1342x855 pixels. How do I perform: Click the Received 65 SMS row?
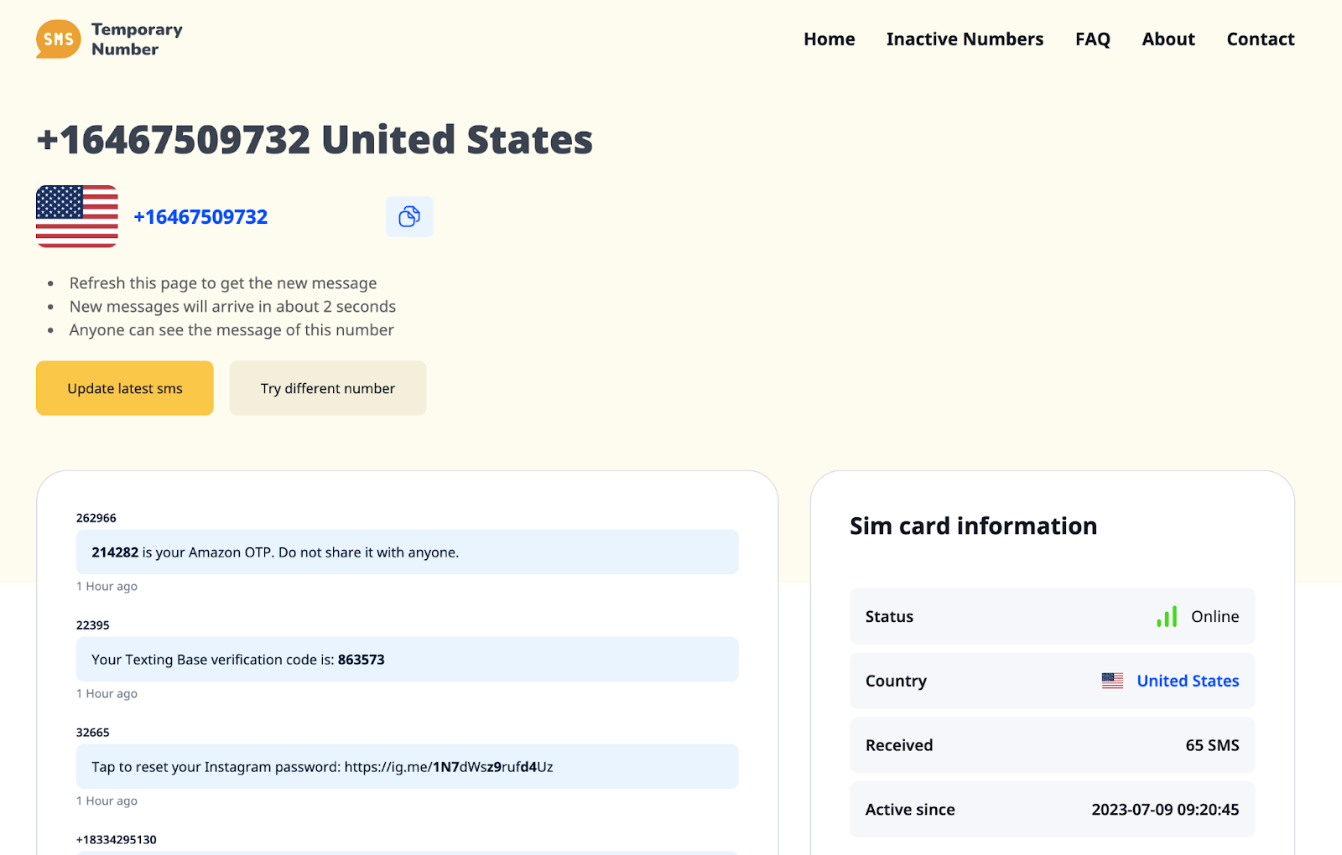click(1053, 745)
